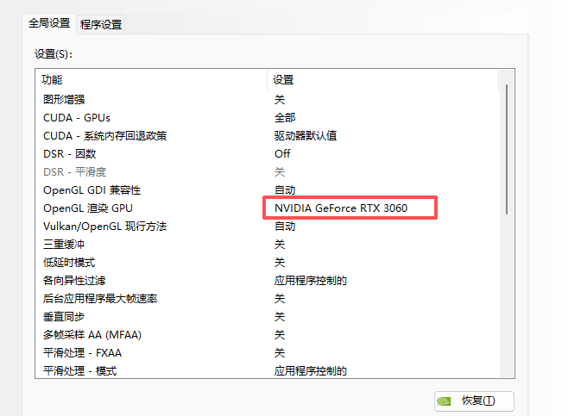Open the 各向异性过滤 value 应用程序控制的
The height and width of the screenshot is (416, 568).
[311, 280]
